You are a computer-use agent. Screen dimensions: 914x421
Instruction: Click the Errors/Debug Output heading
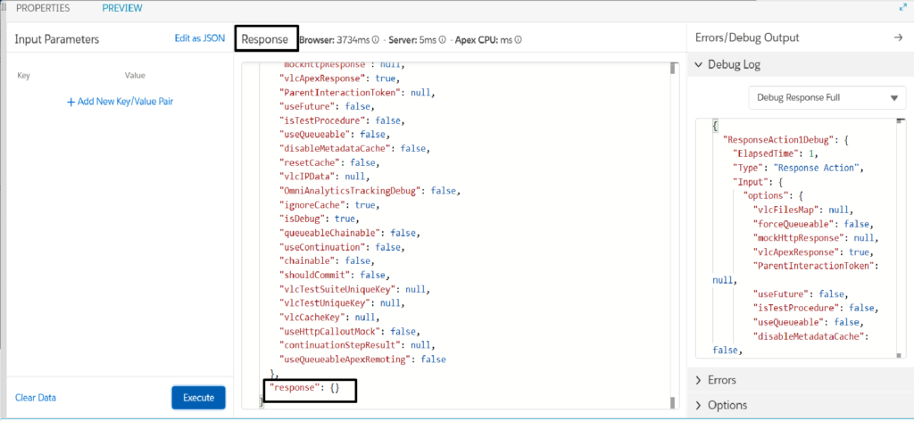pos(747,37)
